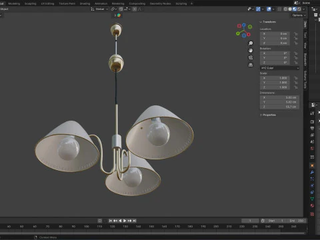Toggle proportional editing button

(135, 9)
